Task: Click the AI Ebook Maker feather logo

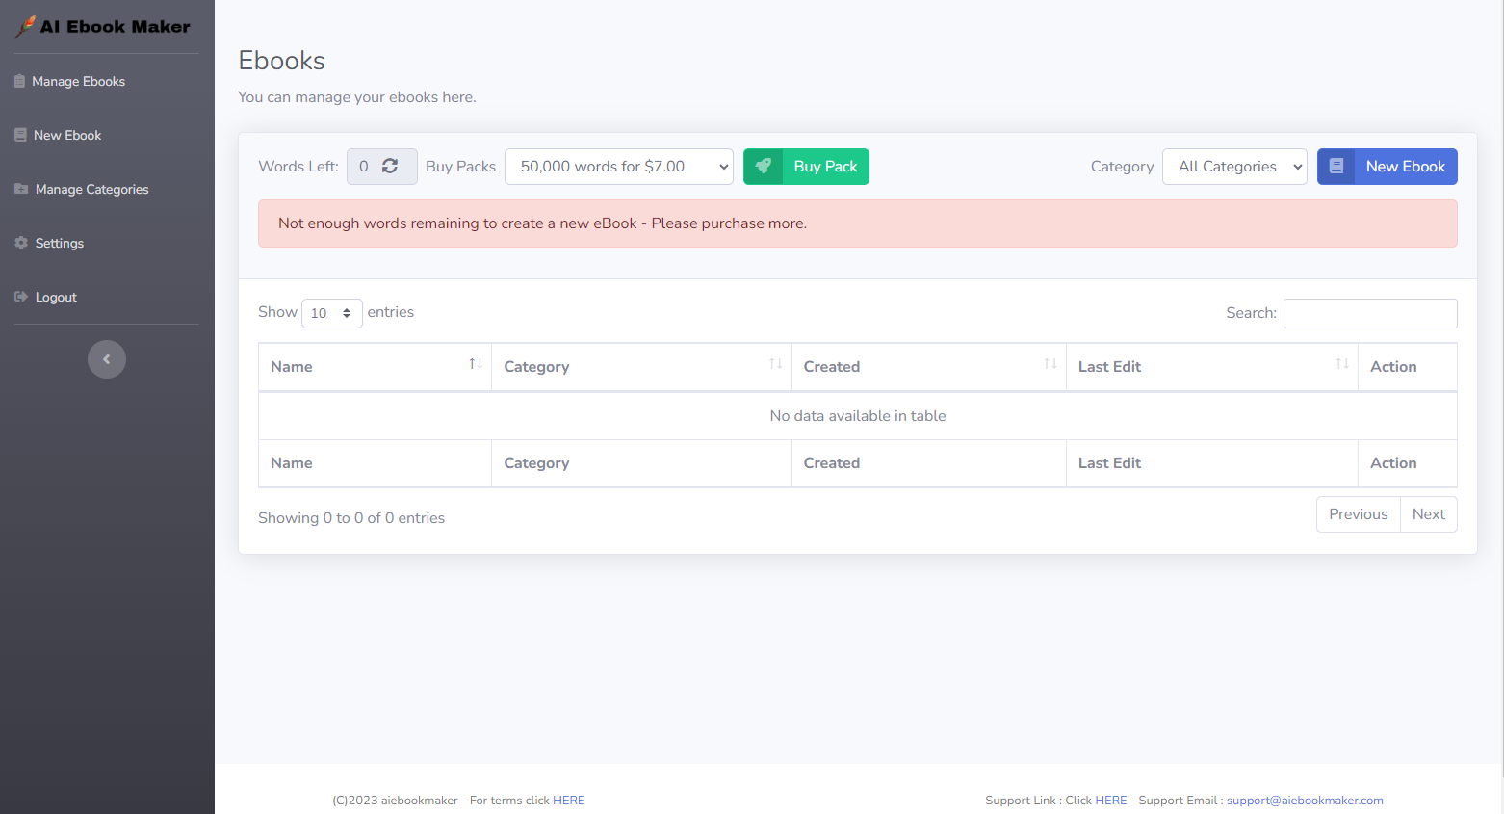Action: (x=26, y=27)
